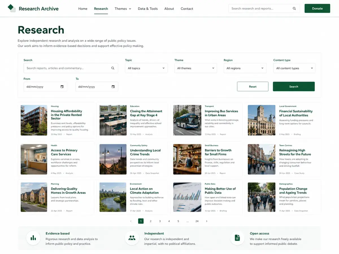339x254 pixels.
Task: Open the All content types dropdown
Action: pos(294,68)
